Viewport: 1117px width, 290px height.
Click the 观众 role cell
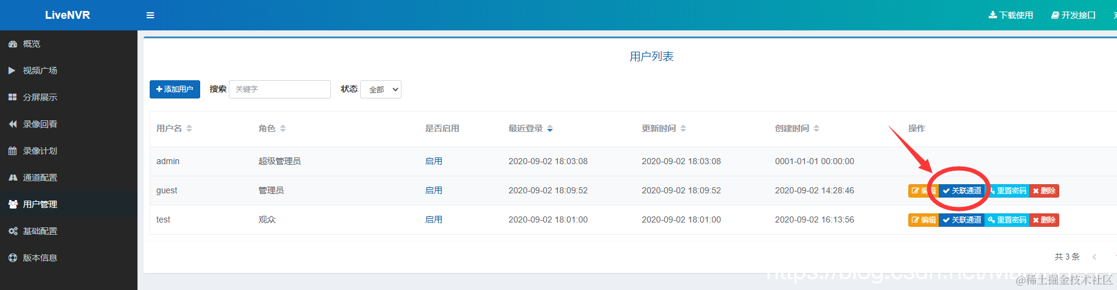(267, 219)
